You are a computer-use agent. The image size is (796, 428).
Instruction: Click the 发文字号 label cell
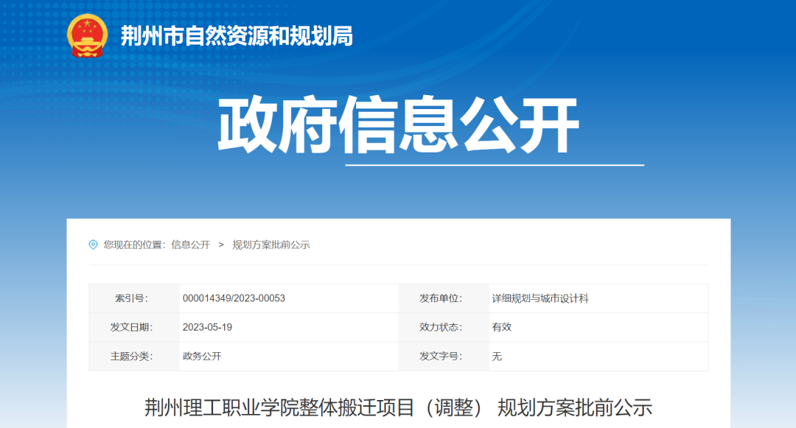click(444, 357)
